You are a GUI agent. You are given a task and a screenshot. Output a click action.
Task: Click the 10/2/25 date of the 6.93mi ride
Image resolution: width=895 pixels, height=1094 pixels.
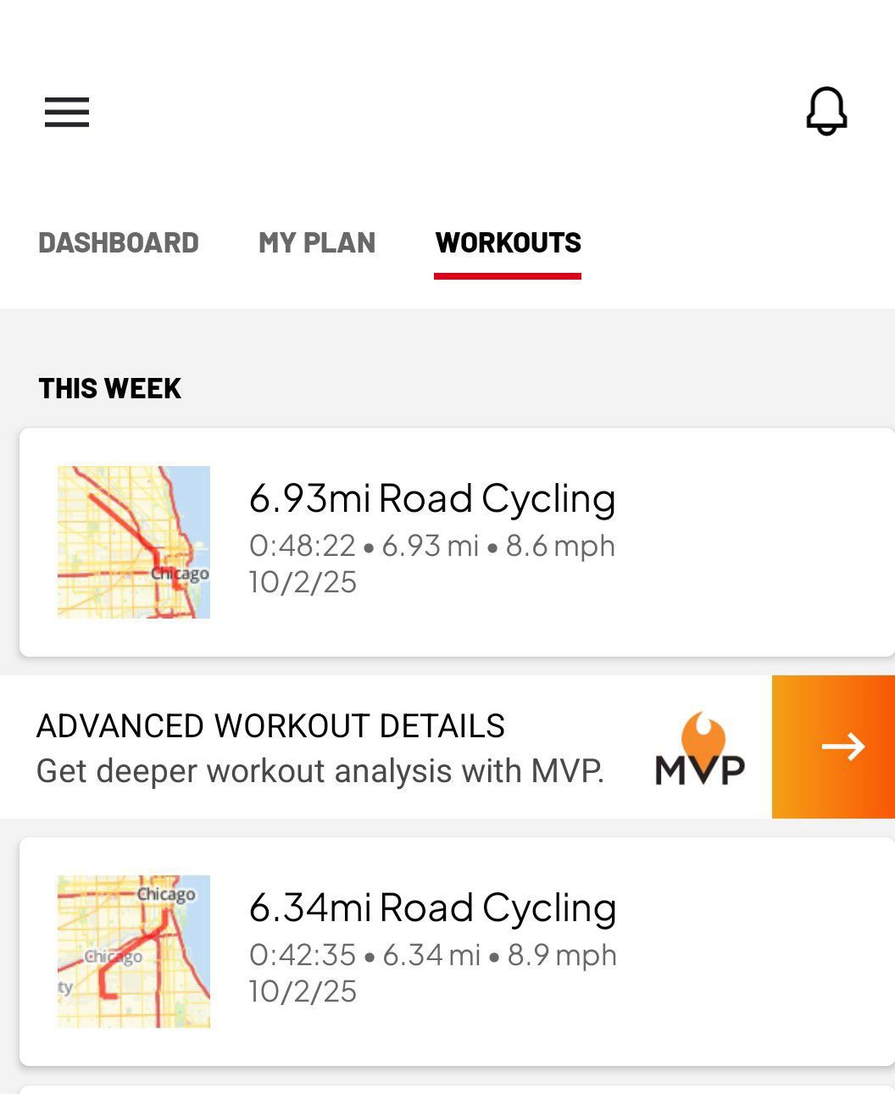point(303,583)
